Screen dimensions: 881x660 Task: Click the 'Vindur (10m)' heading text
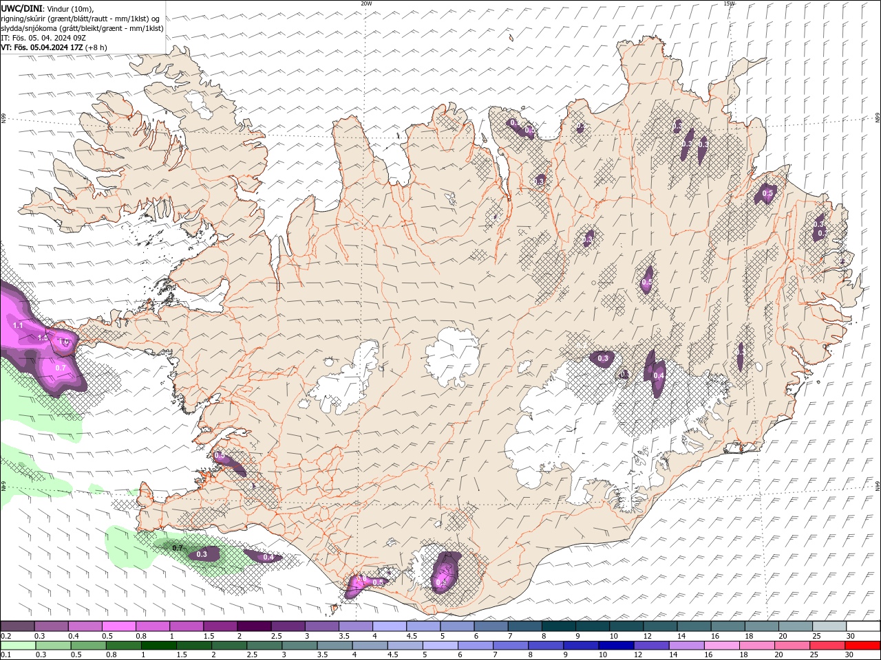(69, 8)
